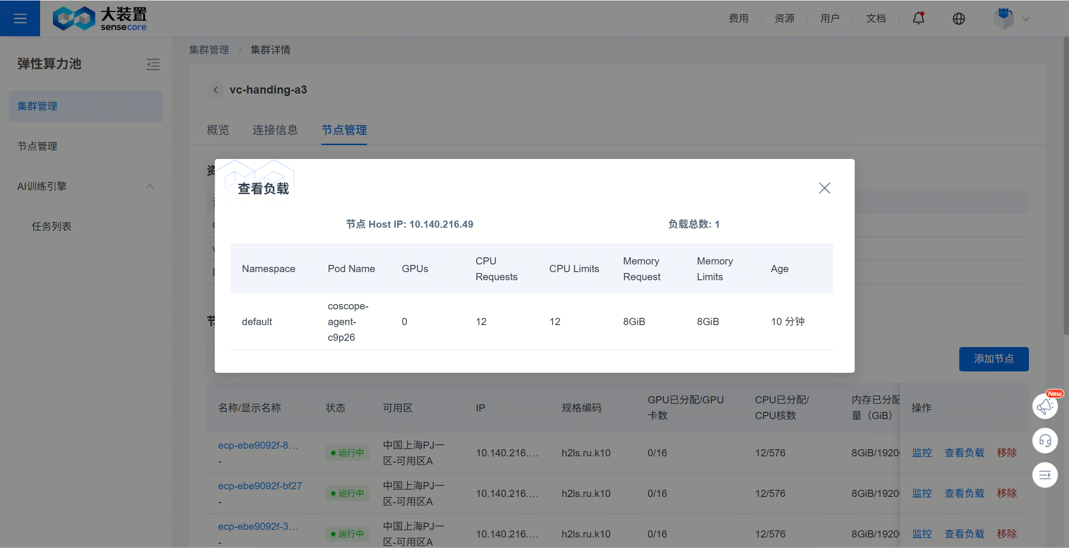Click the page vertical scrollbar
This screenshot has height=548, width=1069.
(x=1066, y=191)
